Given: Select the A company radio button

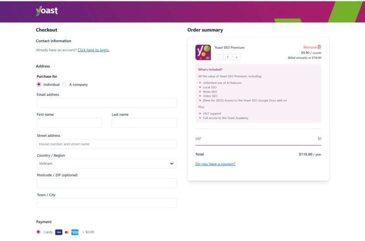Looking at the screenshot, I should pyautogui.click(x=65, y=84).
